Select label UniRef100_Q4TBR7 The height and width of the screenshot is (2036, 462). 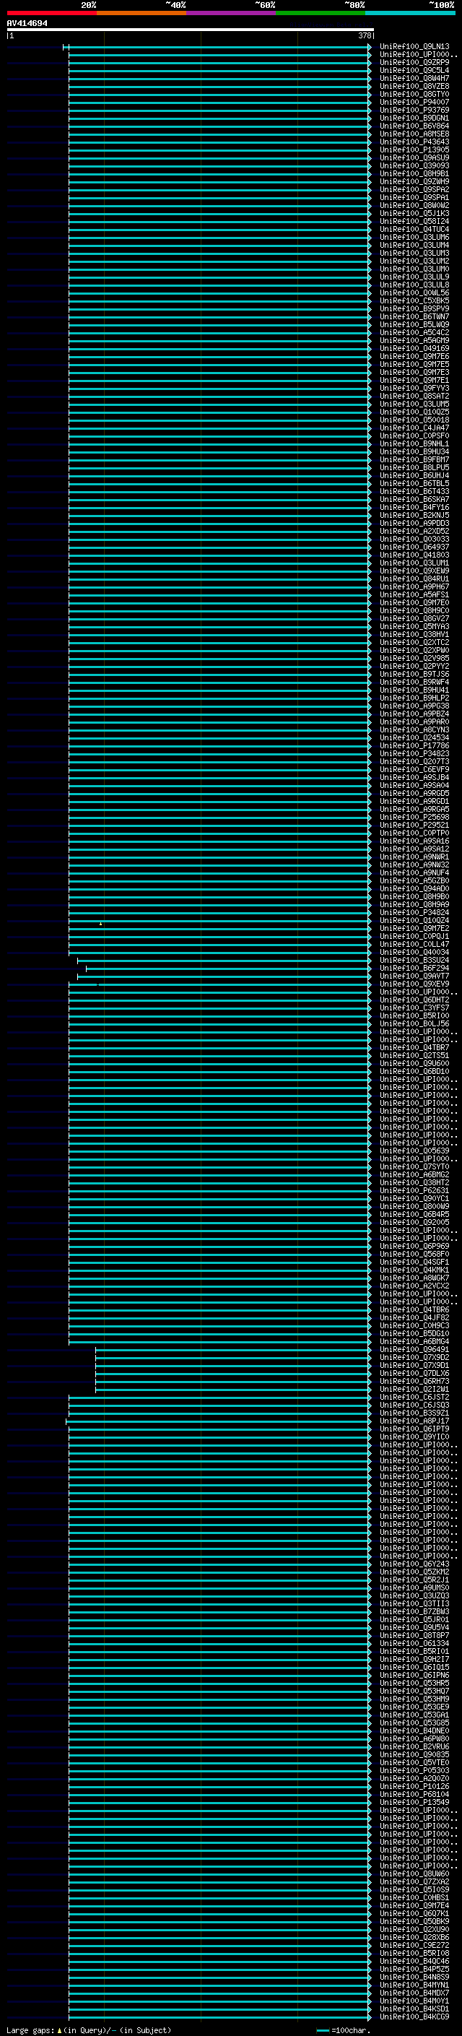coord(414,1048)
